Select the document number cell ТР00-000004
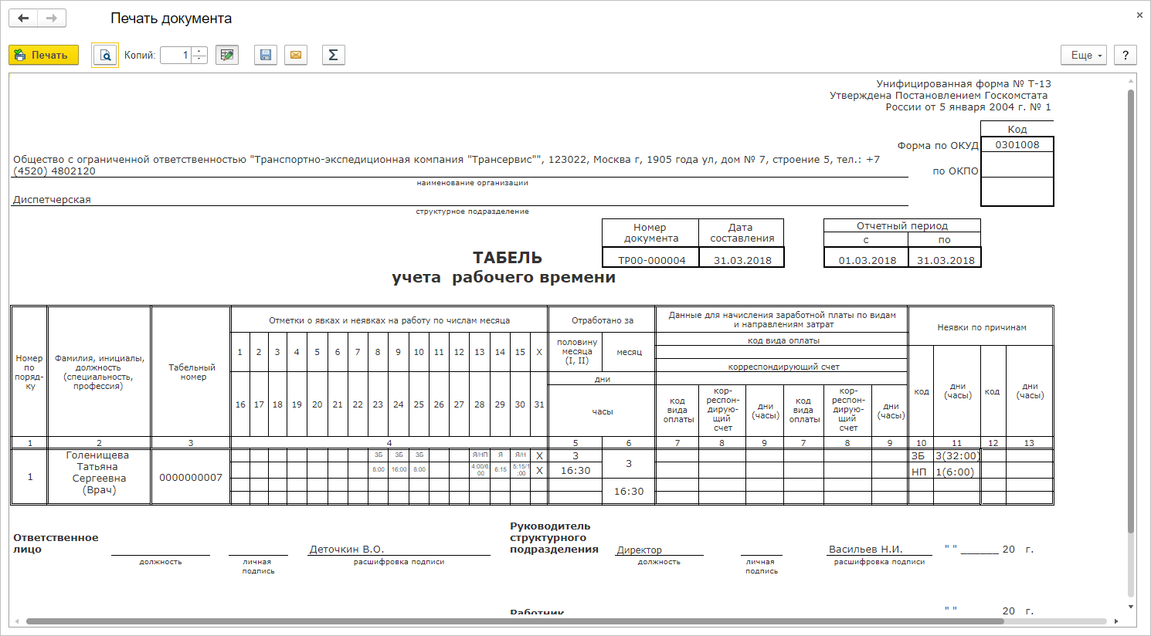The image size is (1151, 636). click(x=651, y=260)
